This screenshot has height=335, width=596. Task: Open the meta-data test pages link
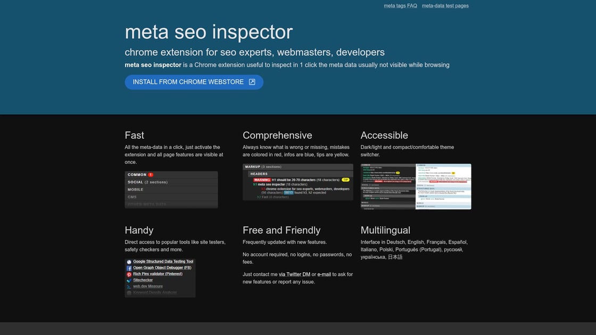click(445, 6)
